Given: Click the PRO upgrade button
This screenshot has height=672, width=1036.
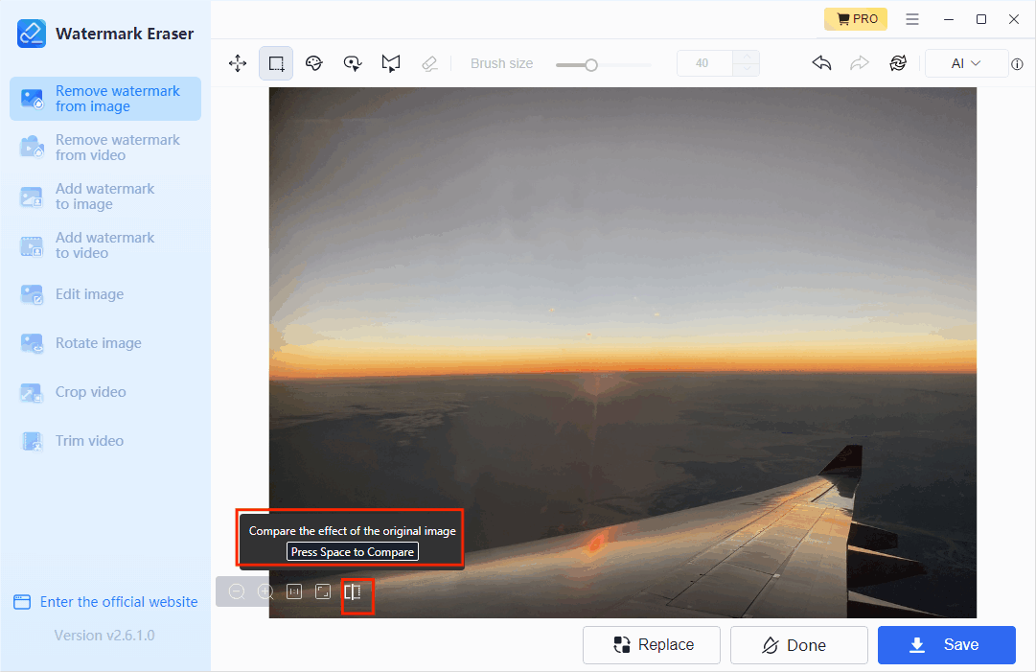Looking at the screenshot, I should pyautogui.click(x=856, y=19).
